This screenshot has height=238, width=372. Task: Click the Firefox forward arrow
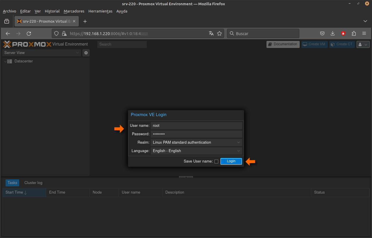[x=18, y=33]
